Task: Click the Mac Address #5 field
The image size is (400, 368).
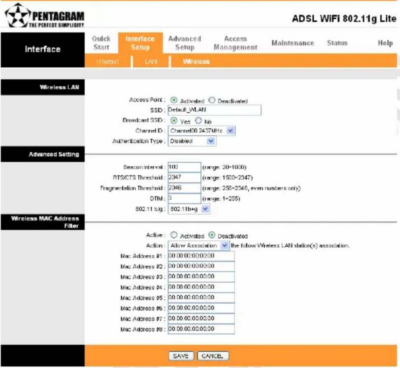Action: click(x=201, y=298)
